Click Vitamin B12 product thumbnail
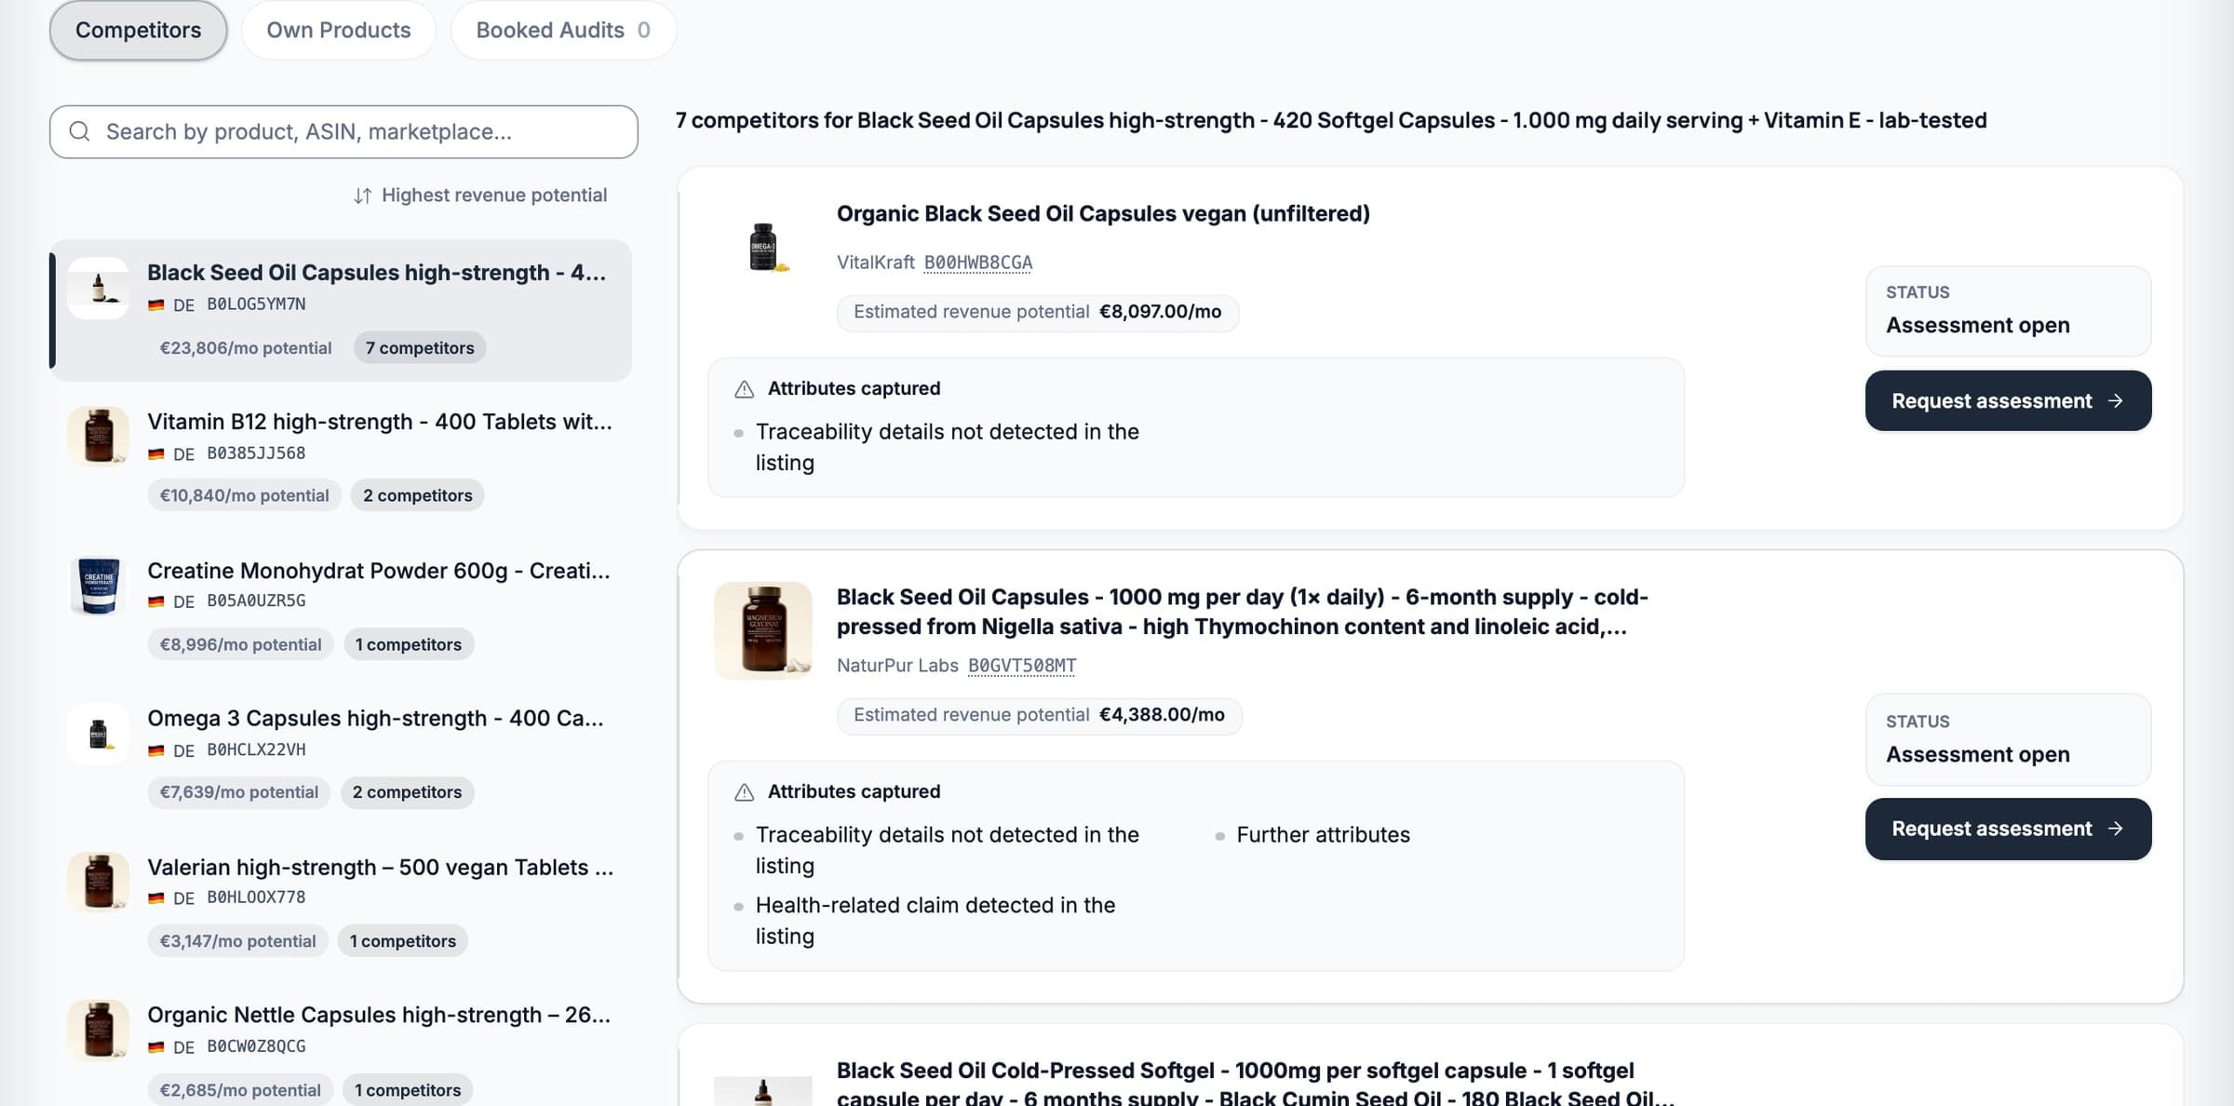The width and height of the screenshot is (2234, 1106). coord(98,436)
